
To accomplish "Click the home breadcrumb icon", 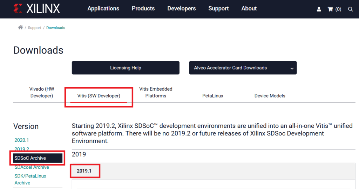I will [20, 28].
